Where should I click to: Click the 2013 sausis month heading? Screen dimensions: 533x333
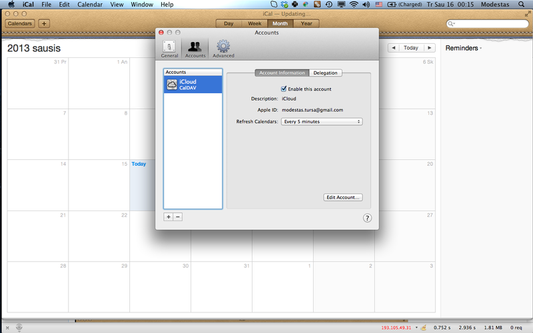34,48
